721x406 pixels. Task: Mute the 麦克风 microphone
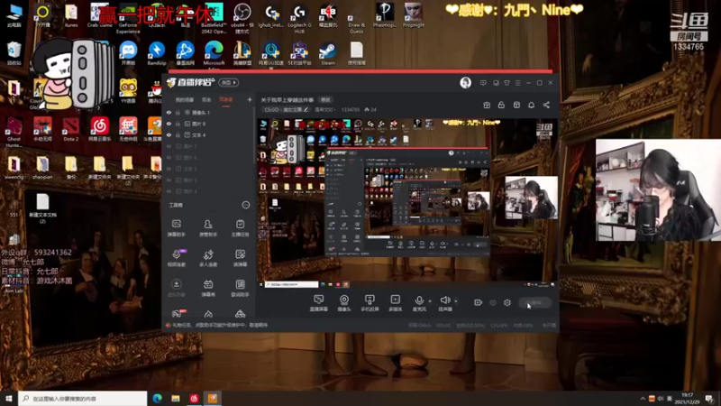pyautogui.click(x=419, y=303)
